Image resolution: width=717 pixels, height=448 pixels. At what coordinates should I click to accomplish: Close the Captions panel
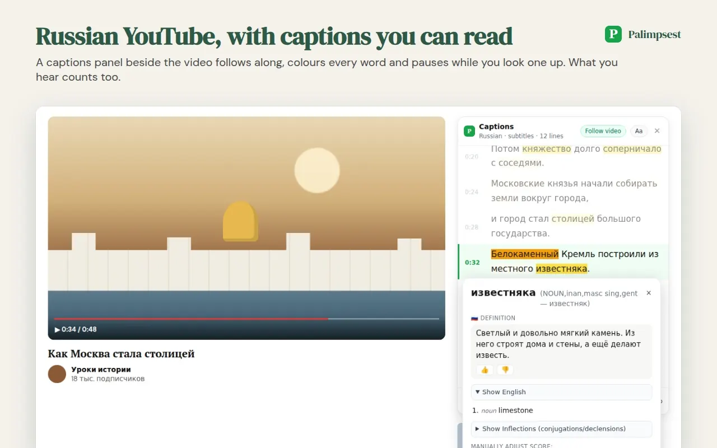(657, 131)
